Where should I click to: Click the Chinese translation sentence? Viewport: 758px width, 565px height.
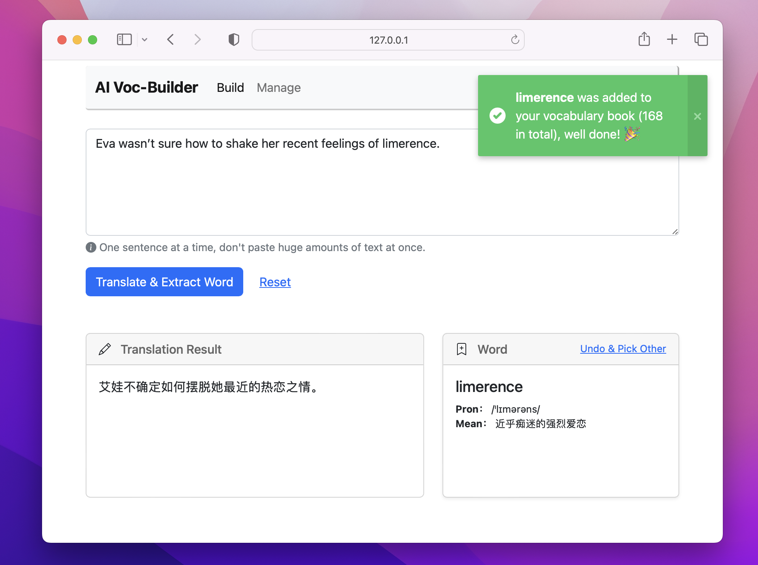pos(209,387)
